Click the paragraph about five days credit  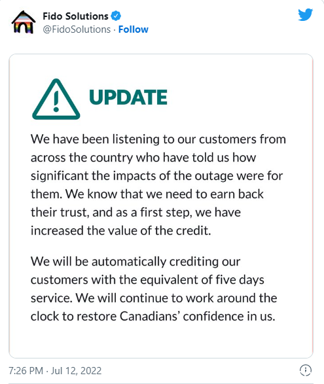pyautogui.click(x=154, y=289)
